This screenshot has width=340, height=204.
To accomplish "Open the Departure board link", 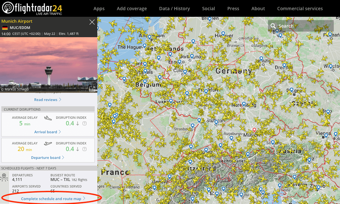I will [x=47, y=158].
